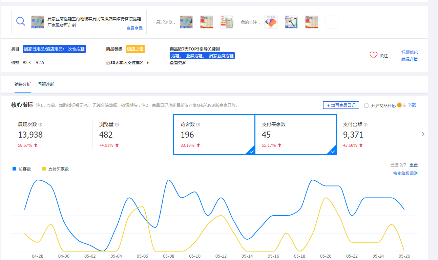Open the 搜索降权细则 link

point(405,174)
